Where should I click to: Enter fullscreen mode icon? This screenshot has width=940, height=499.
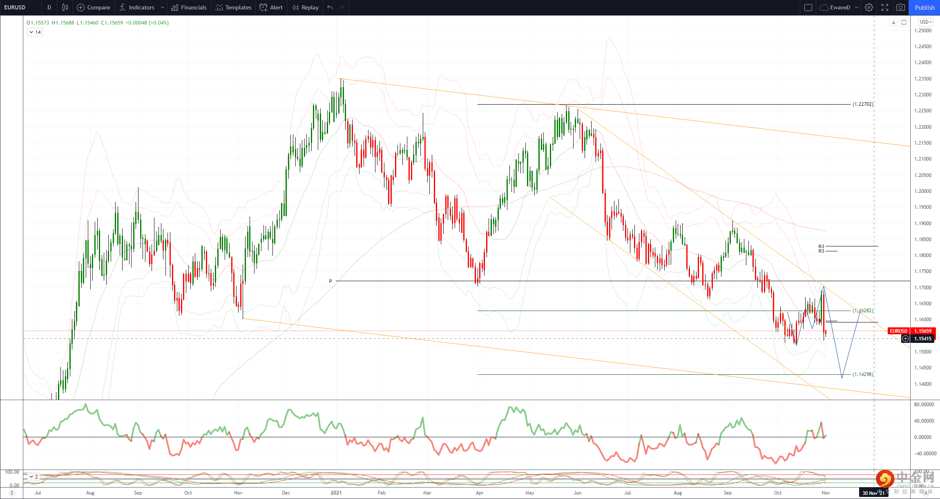(x=885, y=7)
